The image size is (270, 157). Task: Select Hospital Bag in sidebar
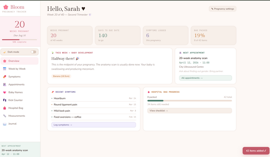click(20, 108)
